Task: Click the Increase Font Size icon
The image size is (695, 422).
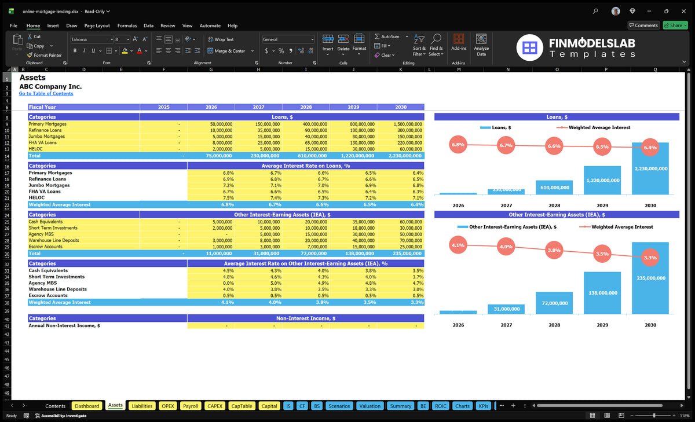Action: [x=136, y=39]
